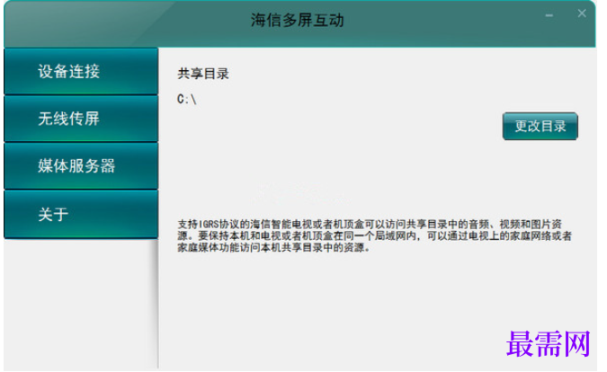
Task: Open the 关于 page
Action: (x=81, y=214)
